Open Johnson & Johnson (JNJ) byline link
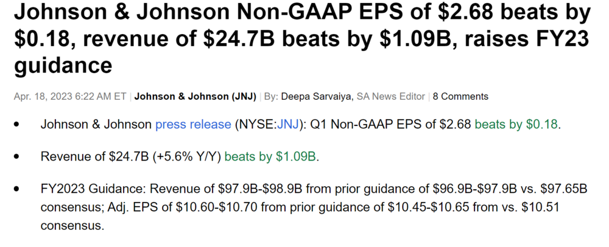 (195, 96)
